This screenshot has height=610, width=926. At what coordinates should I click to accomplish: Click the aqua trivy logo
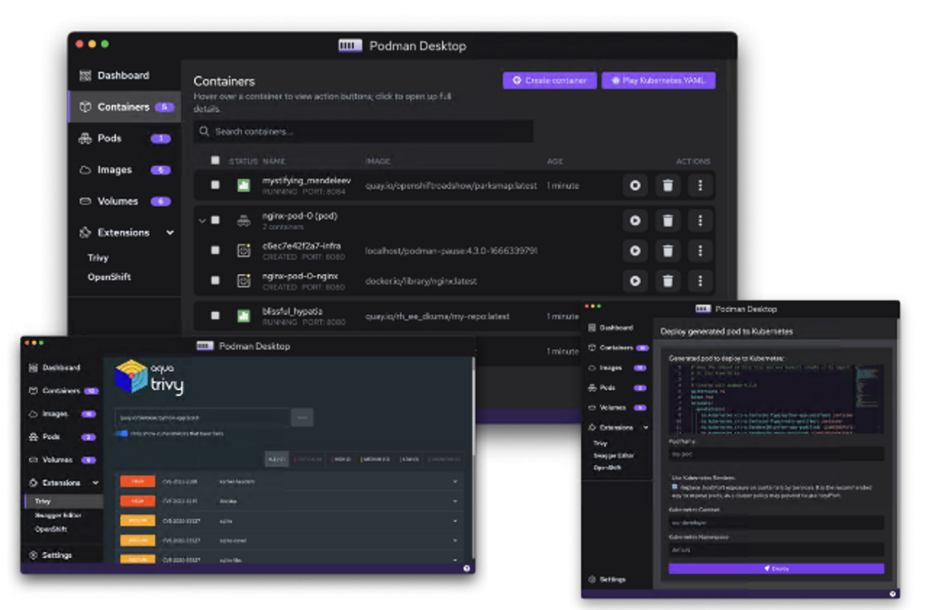[149, 377]
